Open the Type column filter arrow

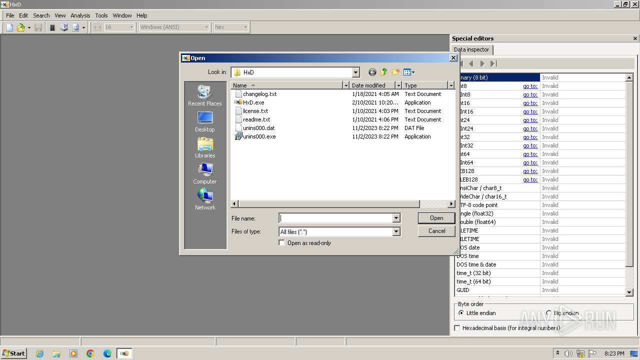[450, 85]
